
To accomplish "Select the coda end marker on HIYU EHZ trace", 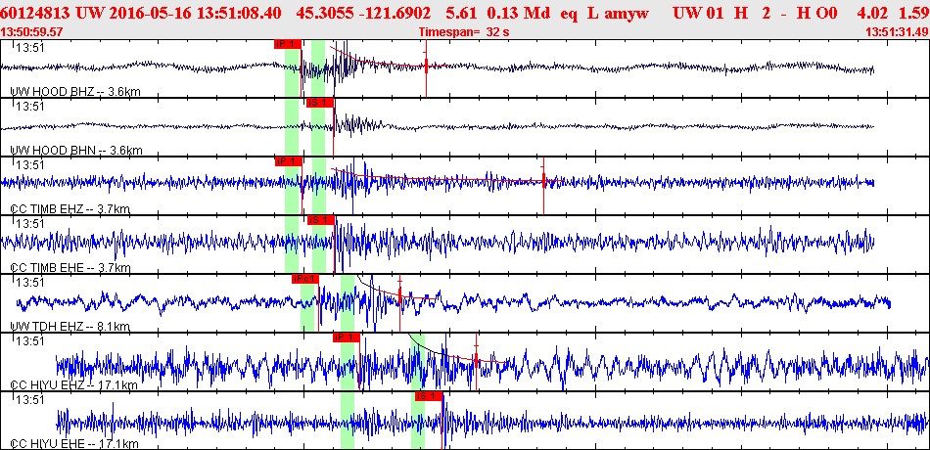I will 476,358.
